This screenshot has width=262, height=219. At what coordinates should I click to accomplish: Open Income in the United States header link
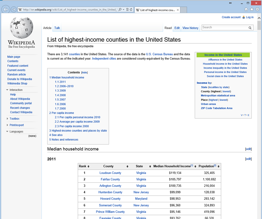pos(223,55)
